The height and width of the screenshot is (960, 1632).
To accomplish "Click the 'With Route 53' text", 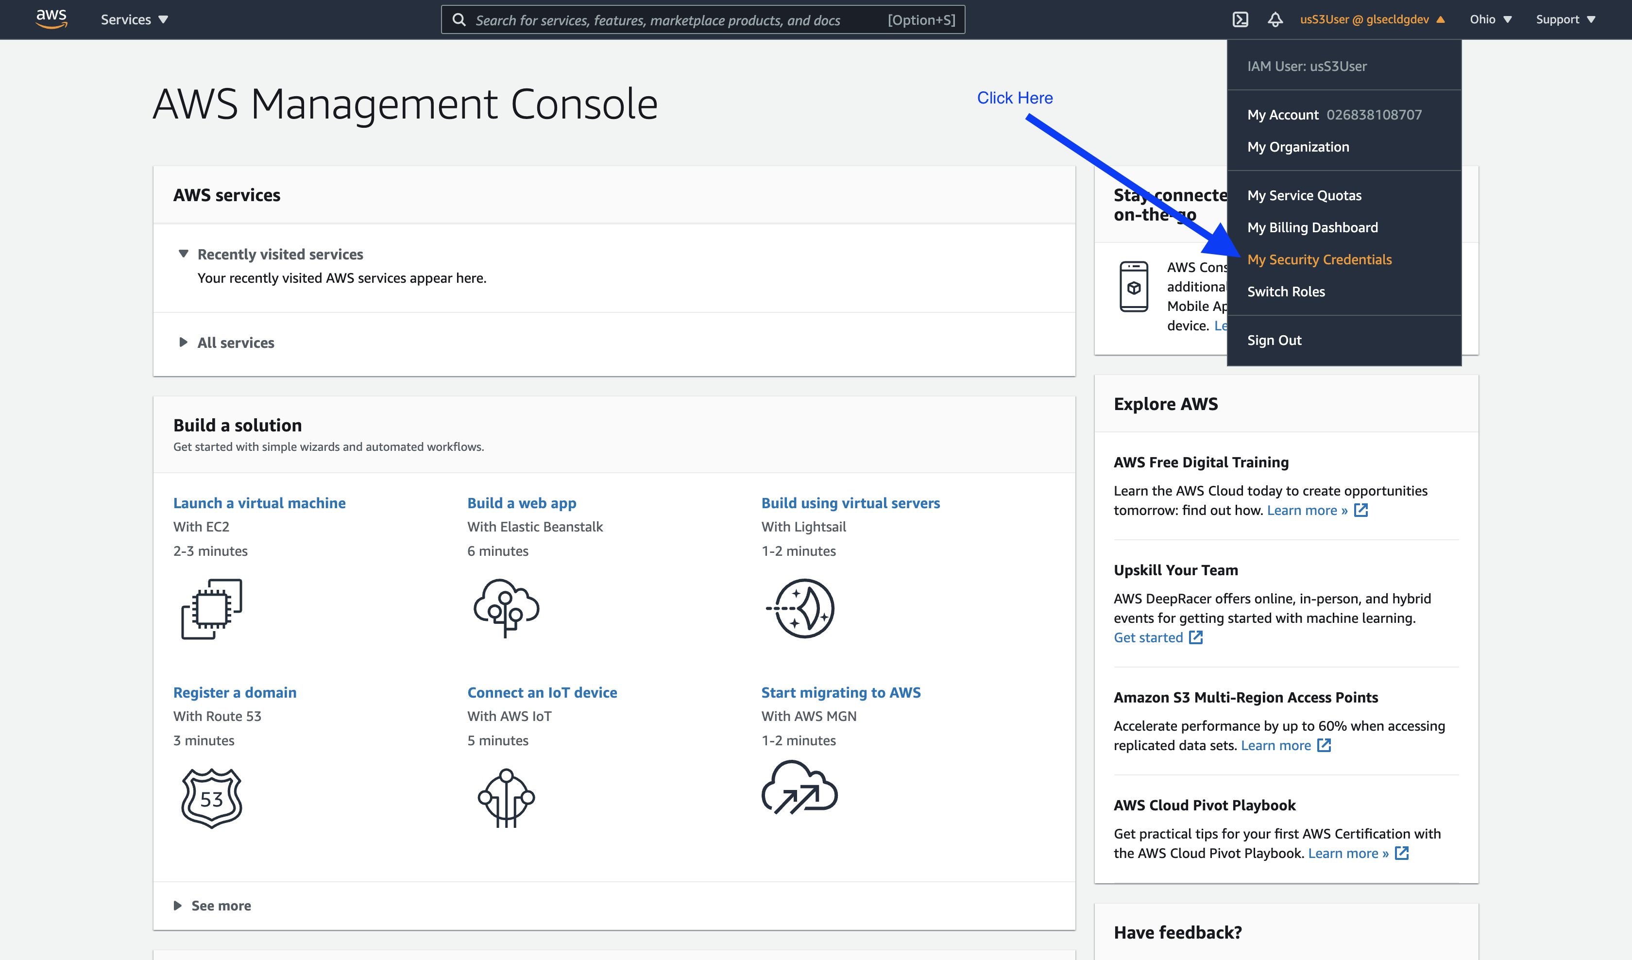I will coord(217,717).
